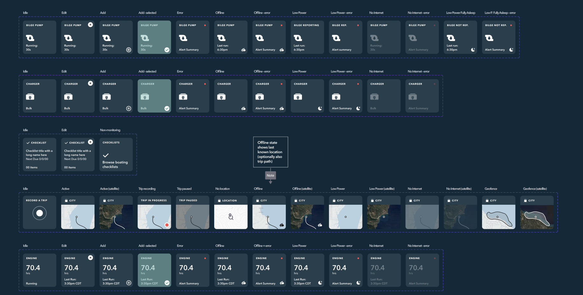Click the plus icon on Bilge Pump Add card

129,50
